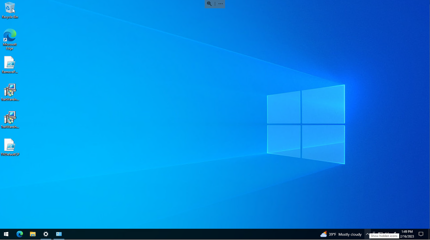Open the Action Center notifications icon
This screenshot has width=430, height=240.
[421, 234]
